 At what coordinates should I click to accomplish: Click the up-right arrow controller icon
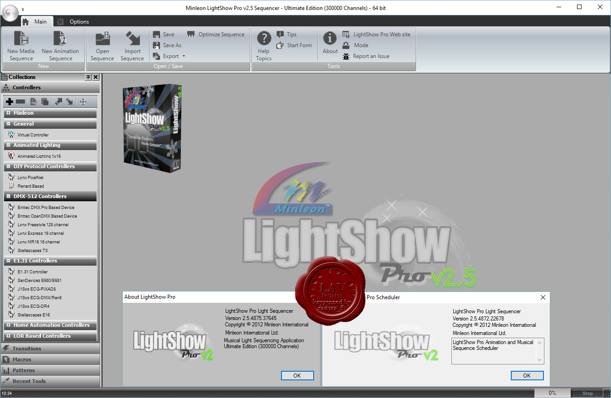[x=58, y=102]
